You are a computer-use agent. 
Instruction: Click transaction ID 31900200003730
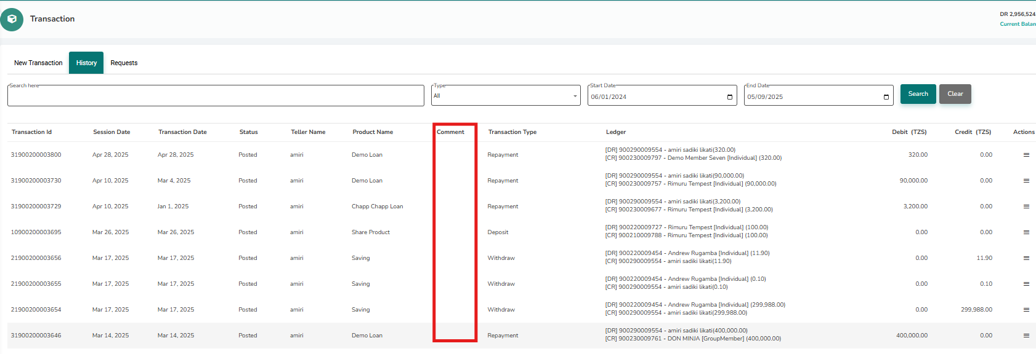click(x=36, y=181)
